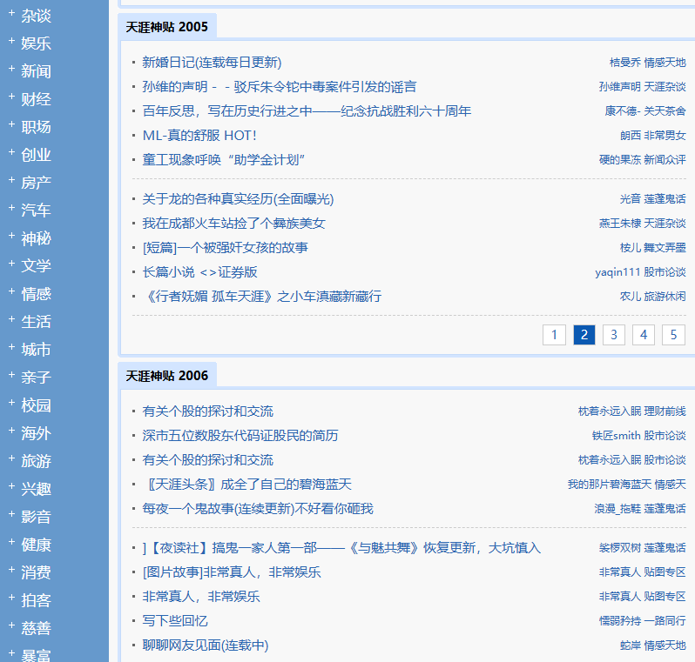
Task: Read 深市五位数股东代码证股民的简历 post
Action: [240, 436]
